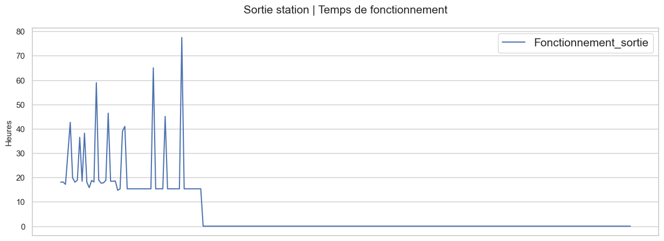
Task: Click the peak reaching about 65 hours
Action: coord(154,68)
